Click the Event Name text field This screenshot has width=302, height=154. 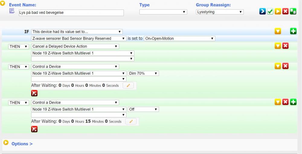[71, 13]
